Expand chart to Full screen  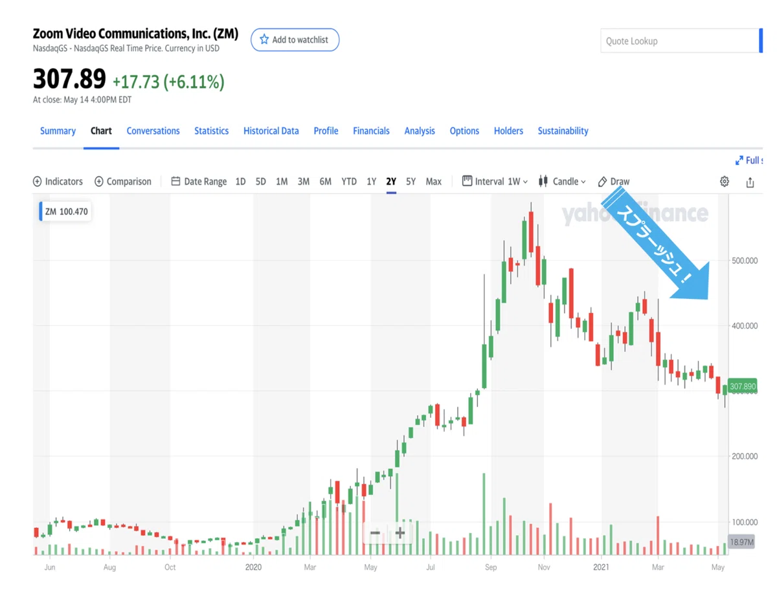point(749,160)
